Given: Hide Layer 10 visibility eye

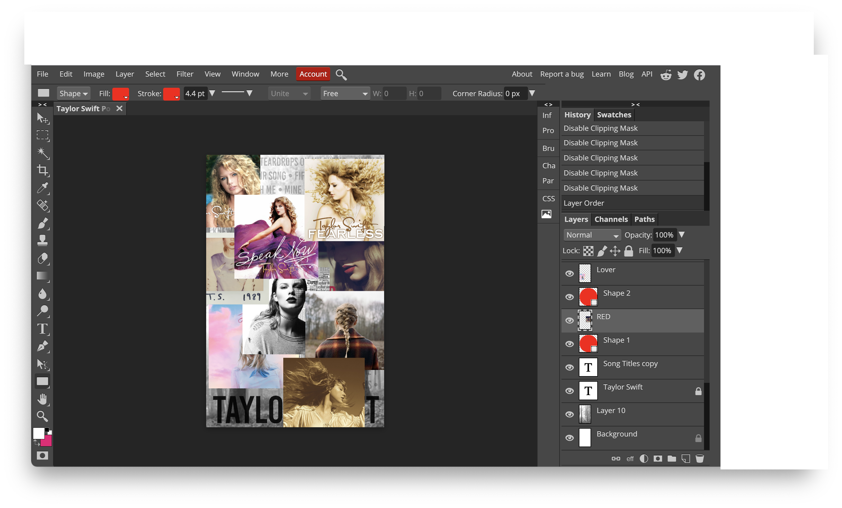Looking at the screenshot, I should (570, 415).
